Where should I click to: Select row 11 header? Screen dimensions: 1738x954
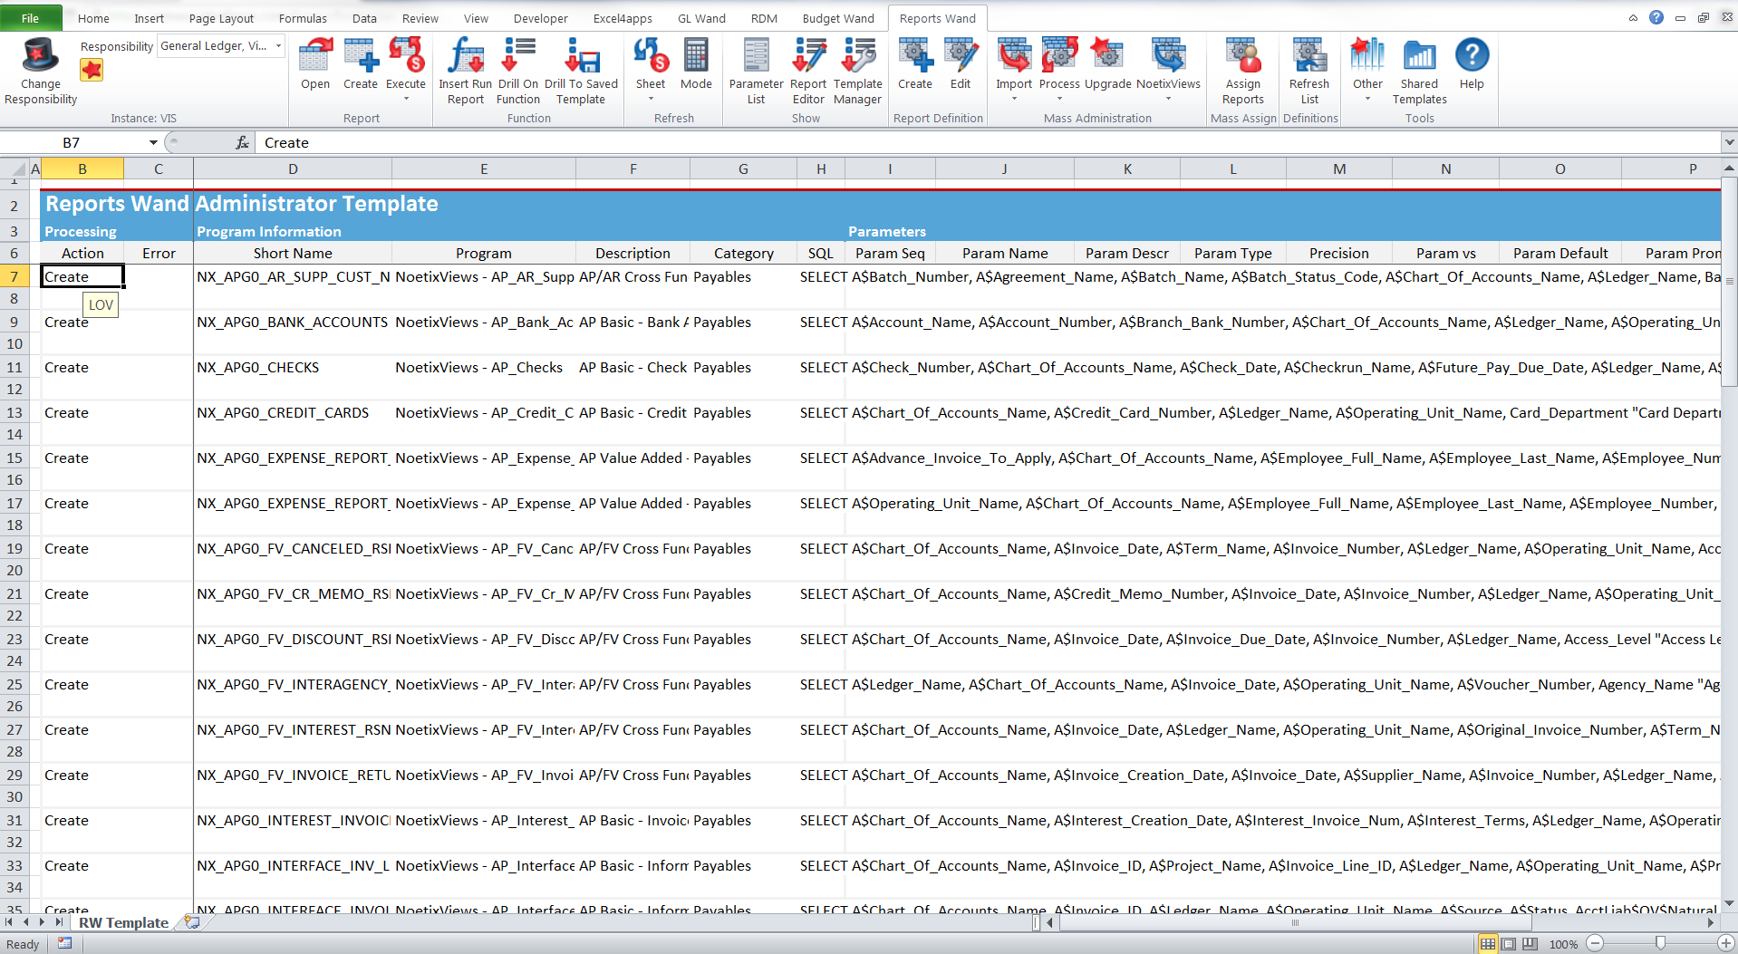[14, 367]
